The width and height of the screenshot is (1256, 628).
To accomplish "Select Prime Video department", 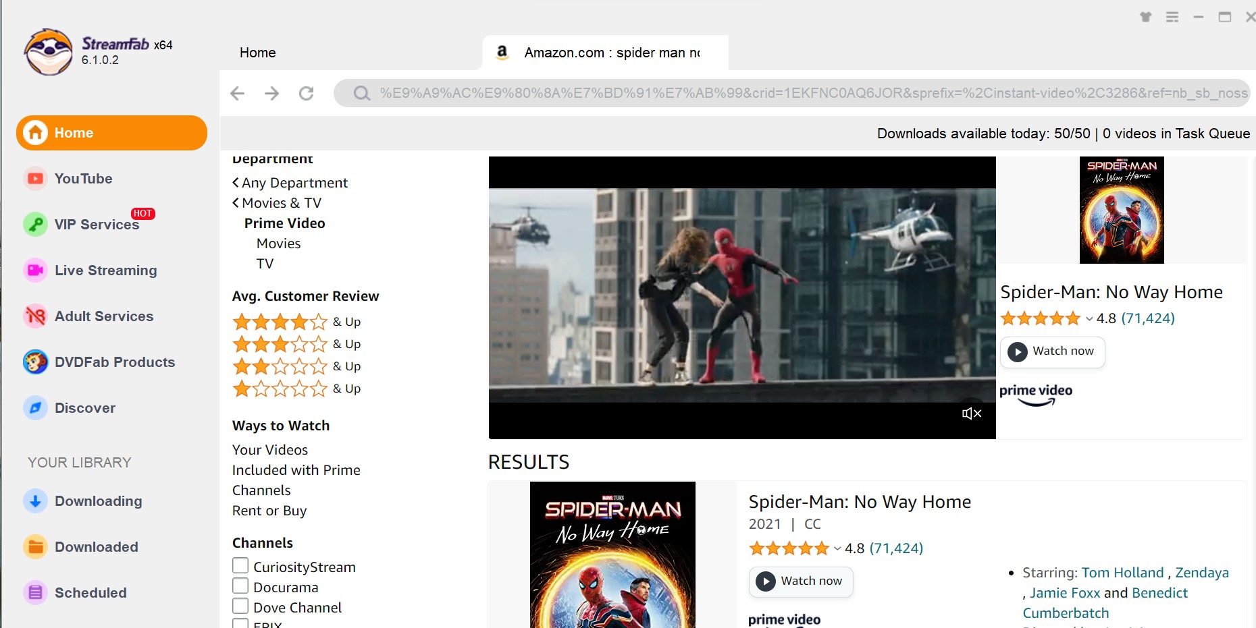I will tap(284, 223).
